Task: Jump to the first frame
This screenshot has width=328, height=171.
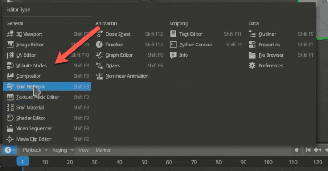Action: 308,150
